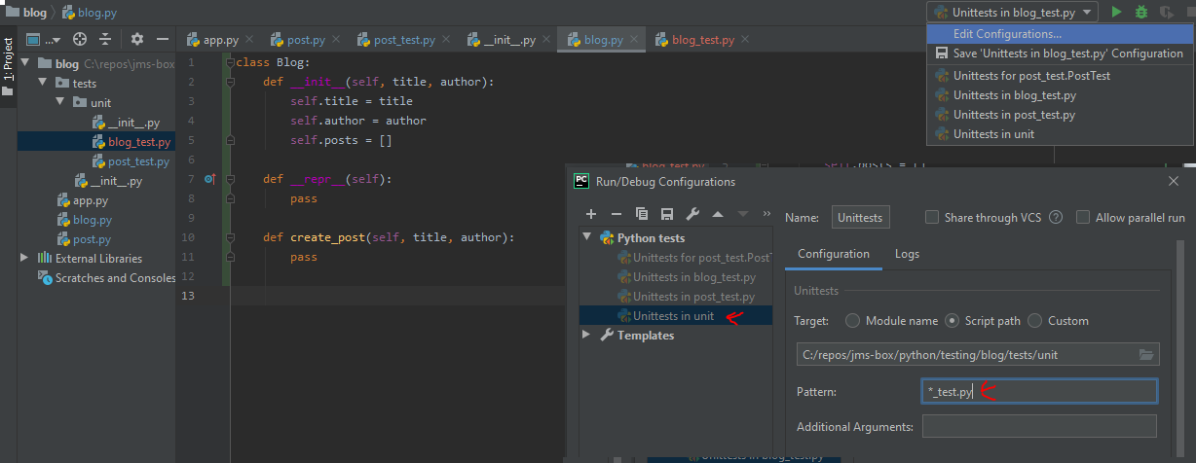Move configuration up with the arrow icon
Viewport: 1196px width, 463px height.
[x=718, y=214]
